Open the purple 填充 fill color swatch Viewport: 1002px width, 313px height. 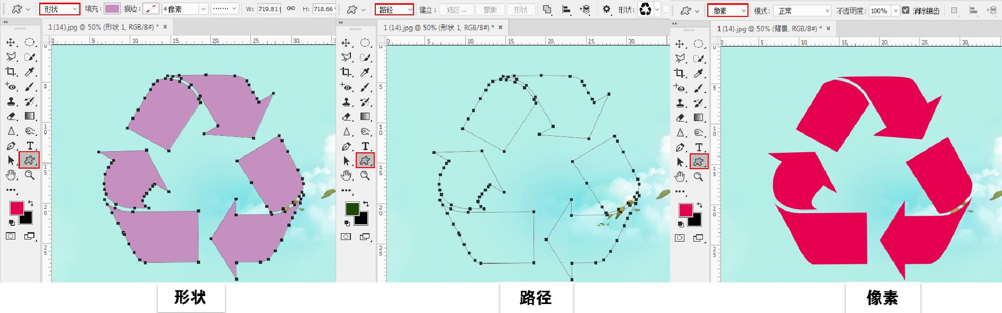tap(112, 8)
